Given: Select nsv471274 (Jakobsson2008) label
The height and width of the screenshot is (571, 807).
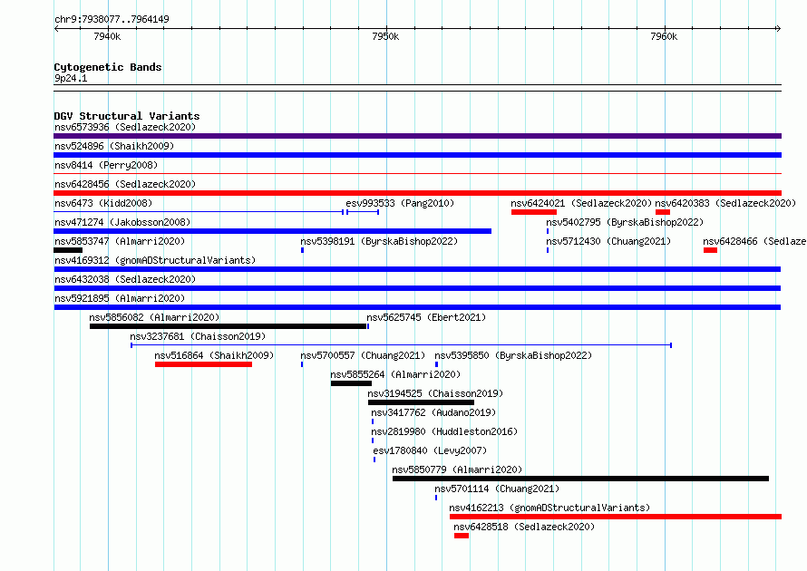Looking at the screenshot, I should click(122, 222).
